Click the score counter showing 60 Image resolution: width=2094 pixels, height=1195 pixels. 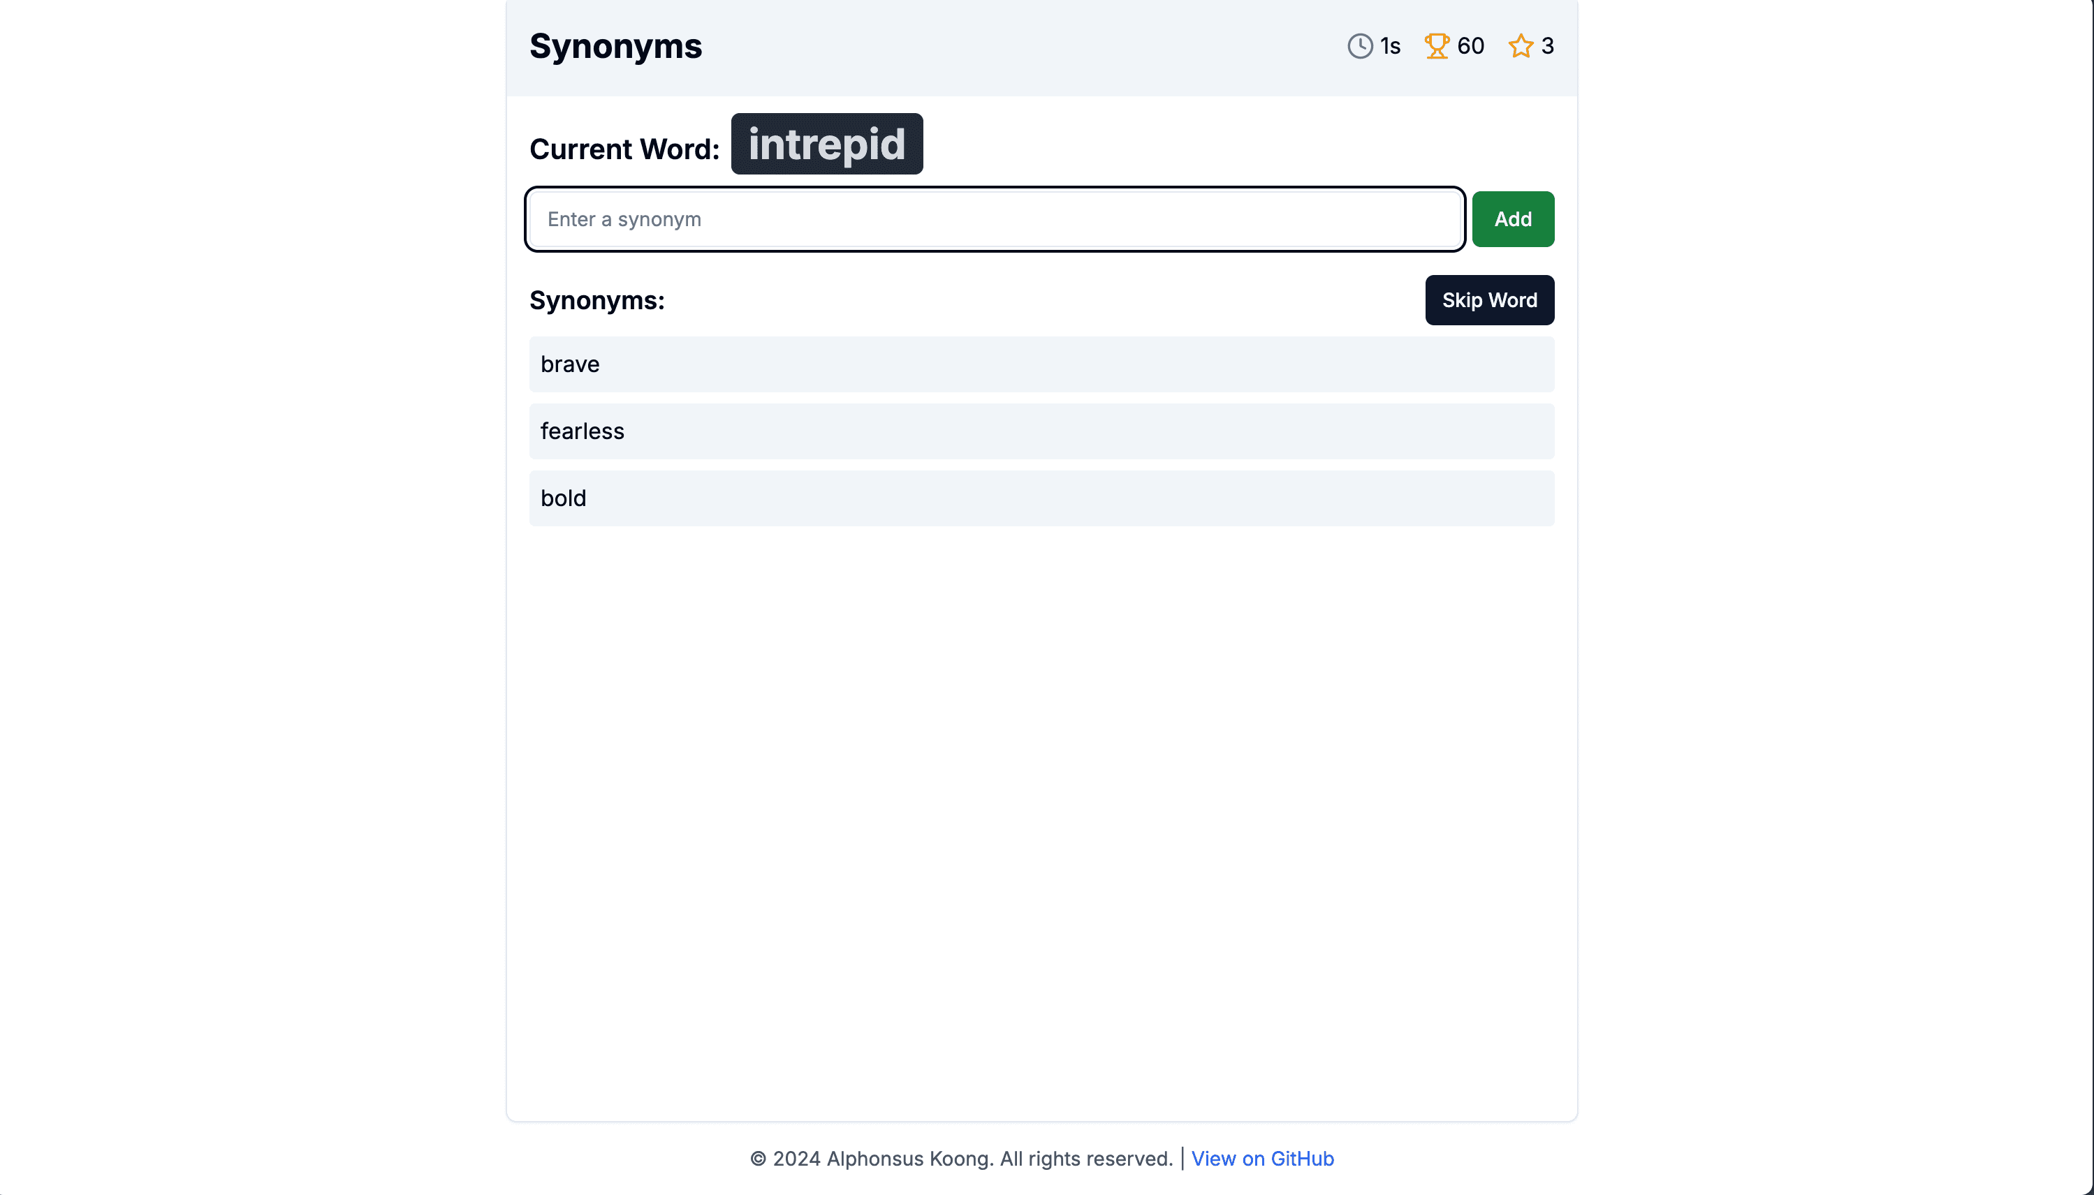coord(1470,46)
